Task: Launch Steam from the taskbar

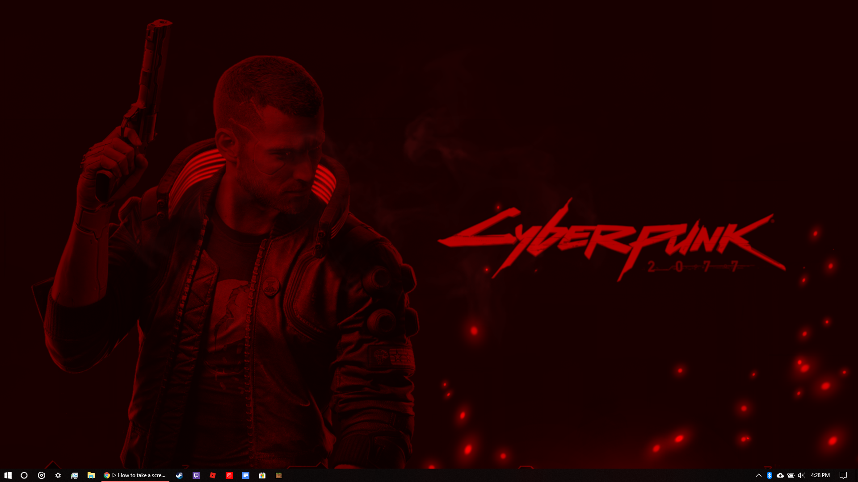Action: coord(179,475)
